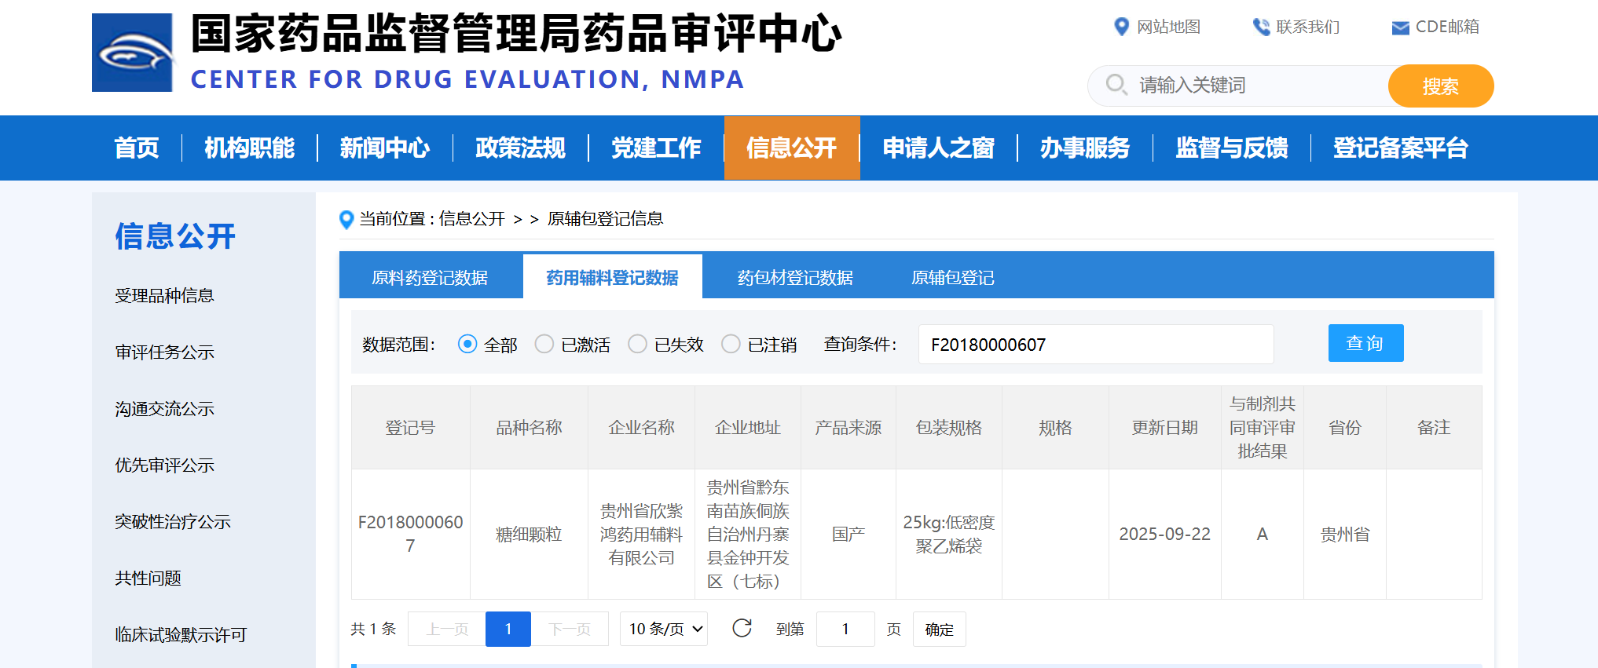Click the orange 搜索 button
This screenshot has width=1598, height=668.
[x=1440, y=86]
